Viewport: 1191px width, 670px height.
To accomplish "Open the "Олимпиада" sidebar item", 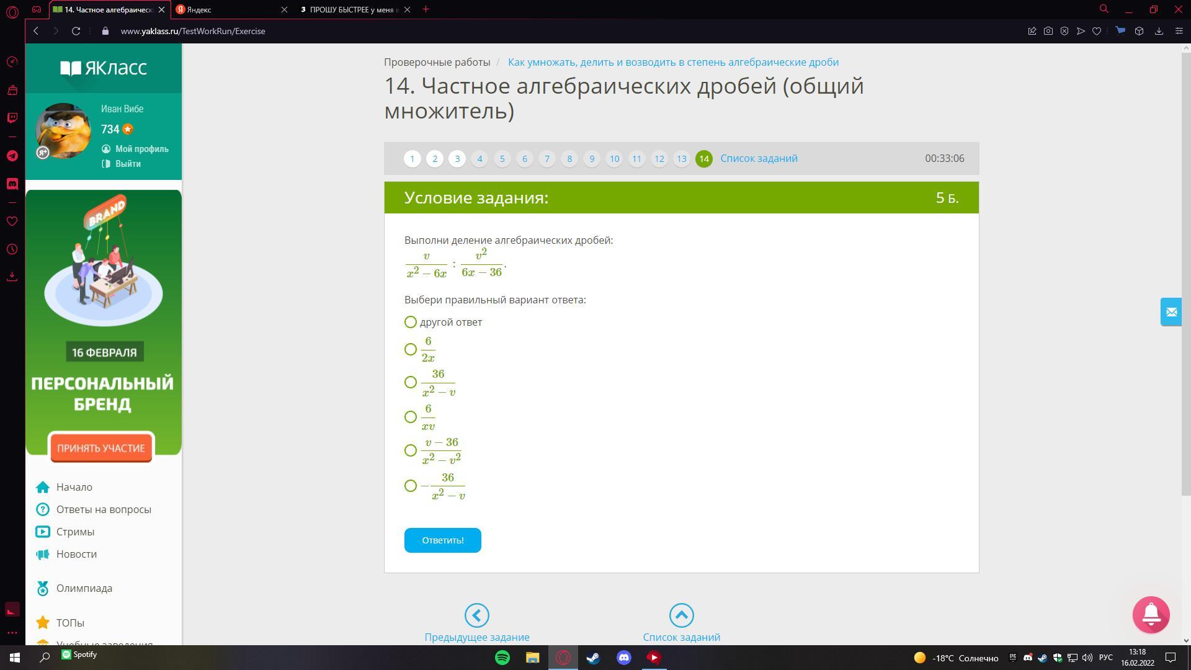I will [x=84, y=588].
